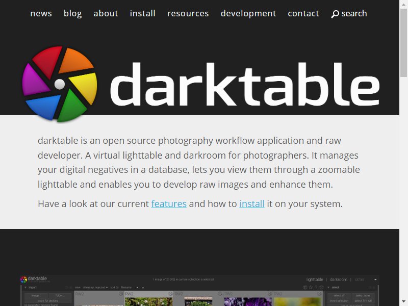Click the darktable aperture logo
The image size is (408, 306).
point(60,84)
